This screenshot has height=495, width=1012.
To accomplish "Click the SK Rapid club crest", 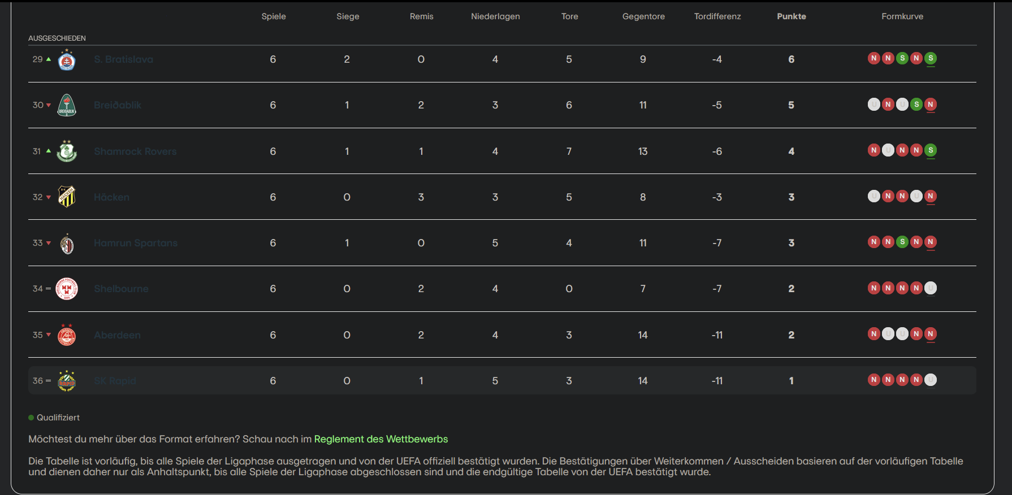I will pos(67,381).
